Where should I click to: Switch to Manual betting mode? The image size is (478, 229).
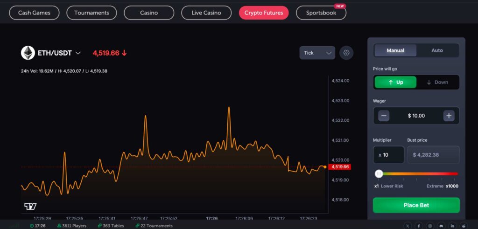(395, 50)
